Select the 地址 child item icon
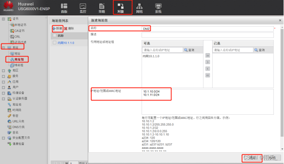Image resolution: width=284 pixels, height=164 pixels. [x=12, y=54]
